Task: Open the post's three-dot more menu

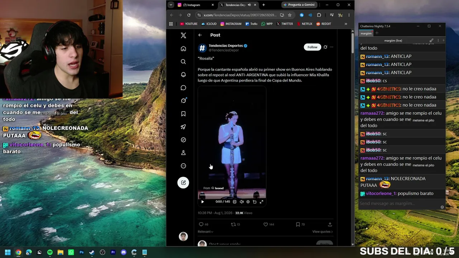Action: [x=331, y=47]
